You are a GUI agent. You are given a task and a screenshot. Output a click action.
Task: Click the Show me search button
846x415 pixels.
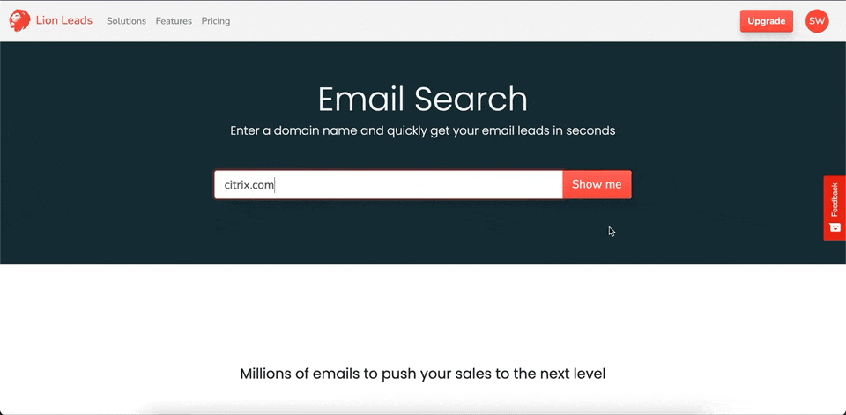tap(597, 184)
